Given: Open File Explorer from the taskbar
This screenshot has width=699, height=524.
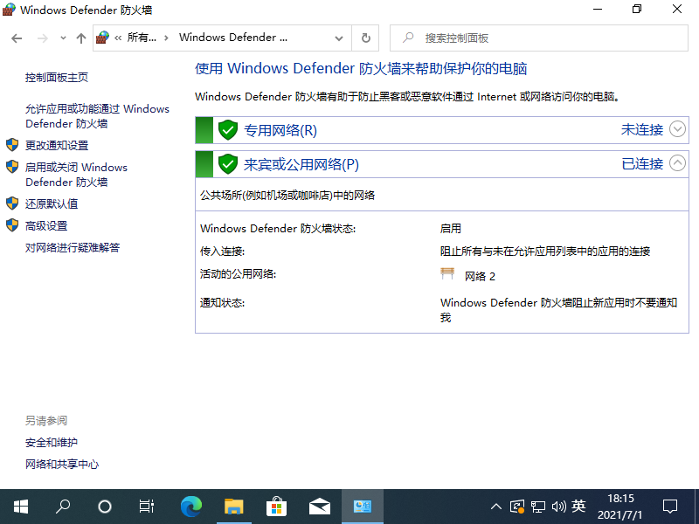Looking at the screenshot, I should [x=233, y=506].
